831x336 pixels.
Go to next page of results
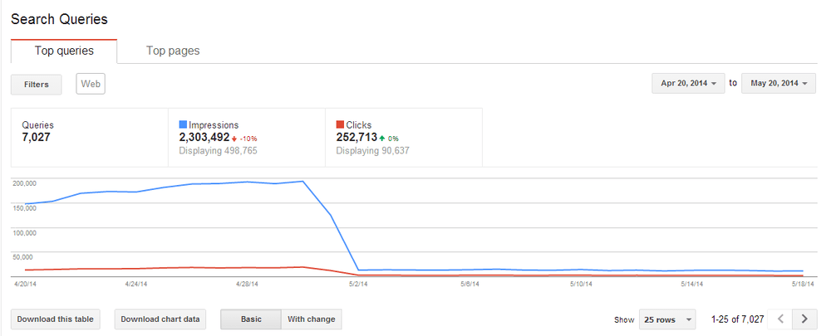(804, 319)
